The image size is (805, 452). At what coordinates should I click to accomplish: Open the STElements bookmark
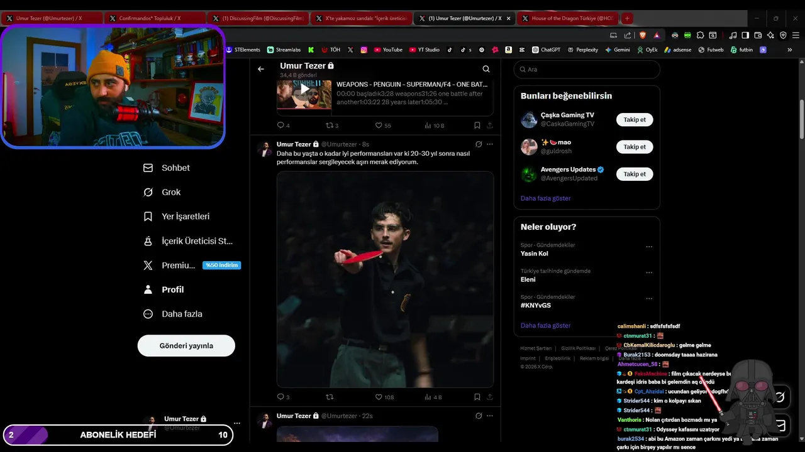click(243, 50)
